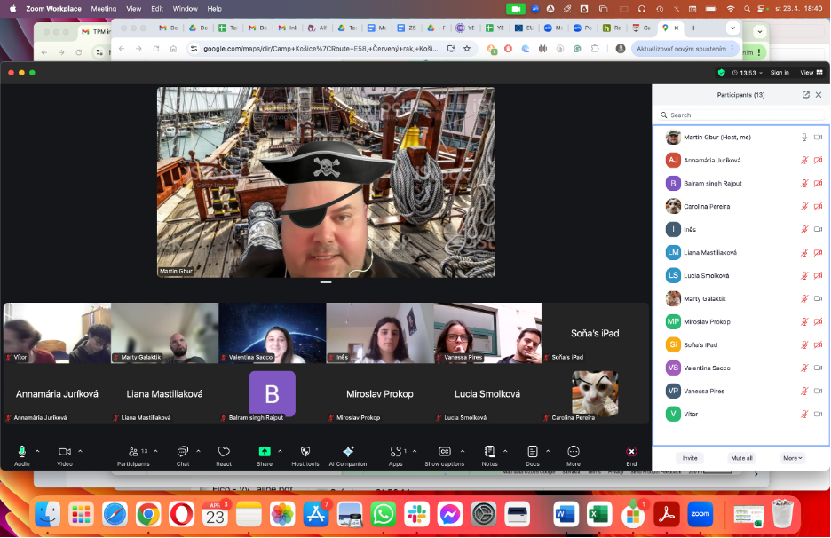The height and width of the screenshot is (538, 831).
Task: Toggle the Video camera on or off
Action: click(x=65, y=452)
